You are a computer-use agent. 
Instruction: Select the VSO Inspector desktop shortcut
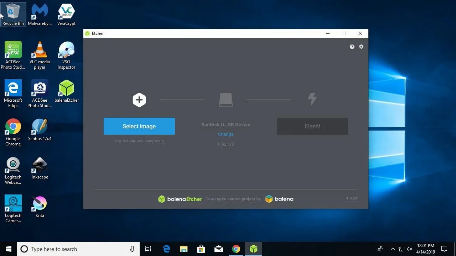tap(66, 55)
